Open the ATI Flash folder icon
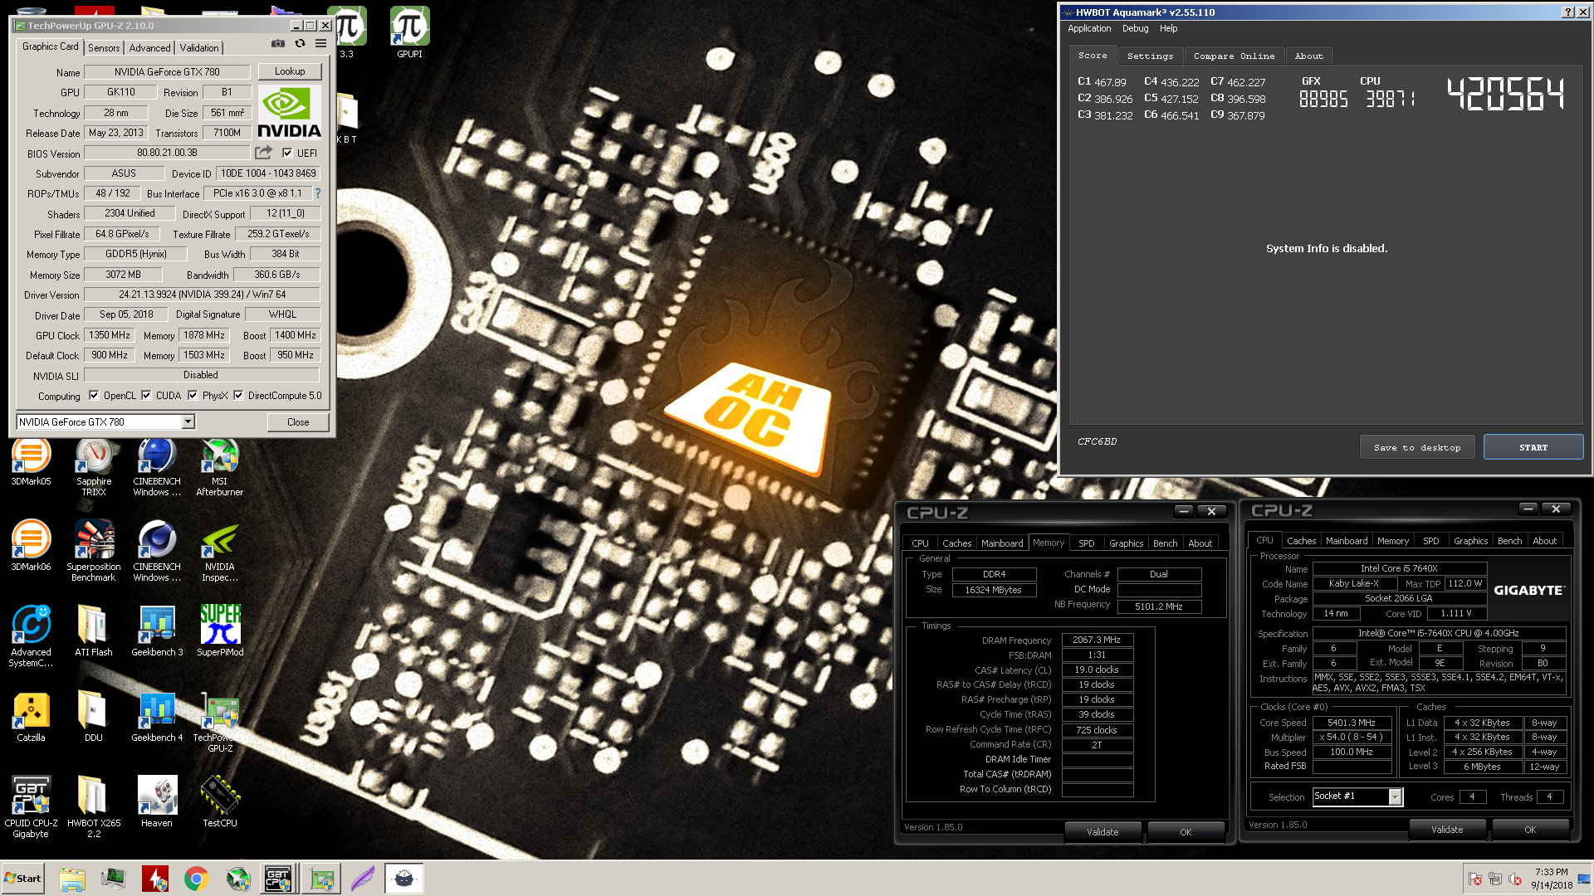This screenshot has height=896, width=1594. [x=93, y=631]
